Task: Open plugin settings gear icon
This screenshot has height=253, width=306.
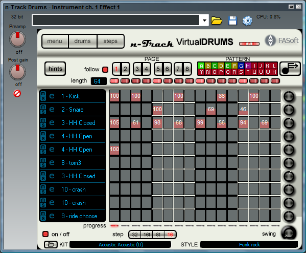Action: point(247,21)
